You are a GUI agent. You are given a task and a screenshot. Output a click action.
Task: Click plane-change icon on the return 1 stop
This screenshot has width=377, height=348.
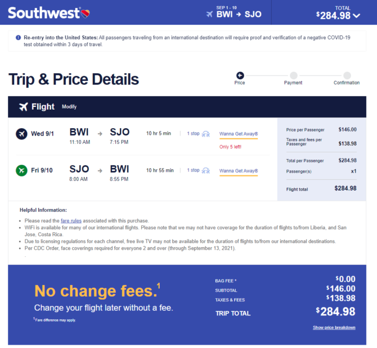[205, 171]
